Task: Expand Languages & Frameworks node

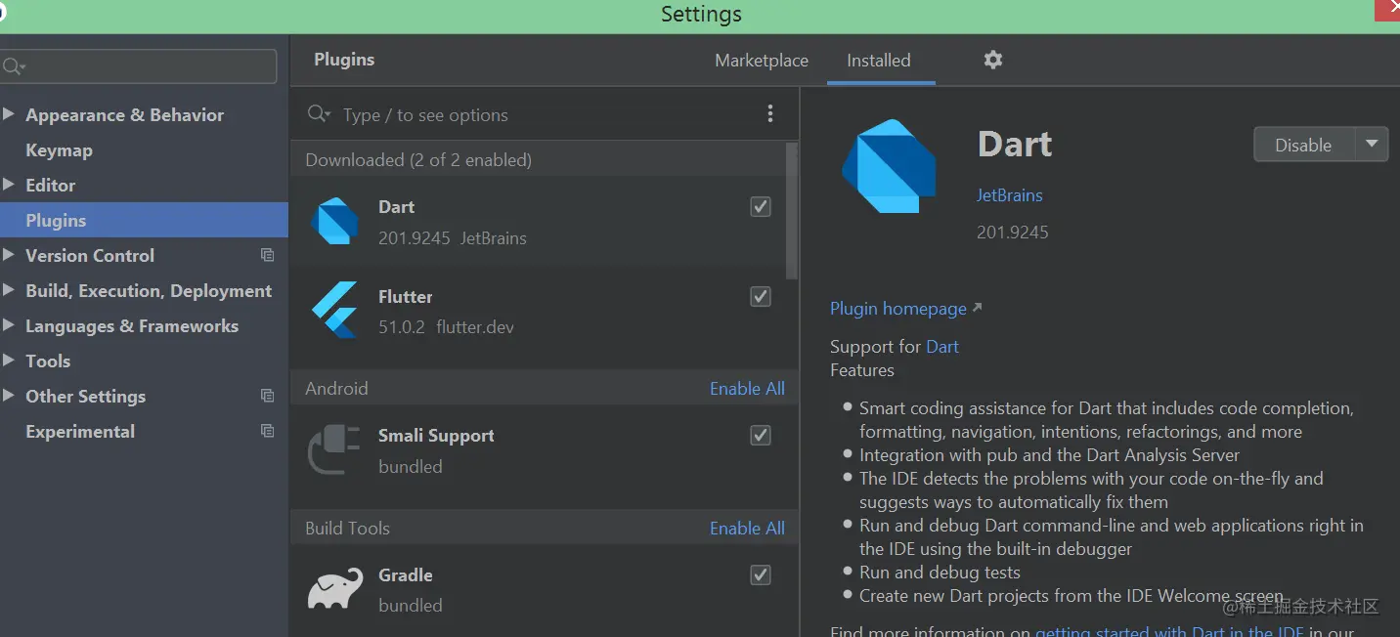Action: click(x=8, y=325)
